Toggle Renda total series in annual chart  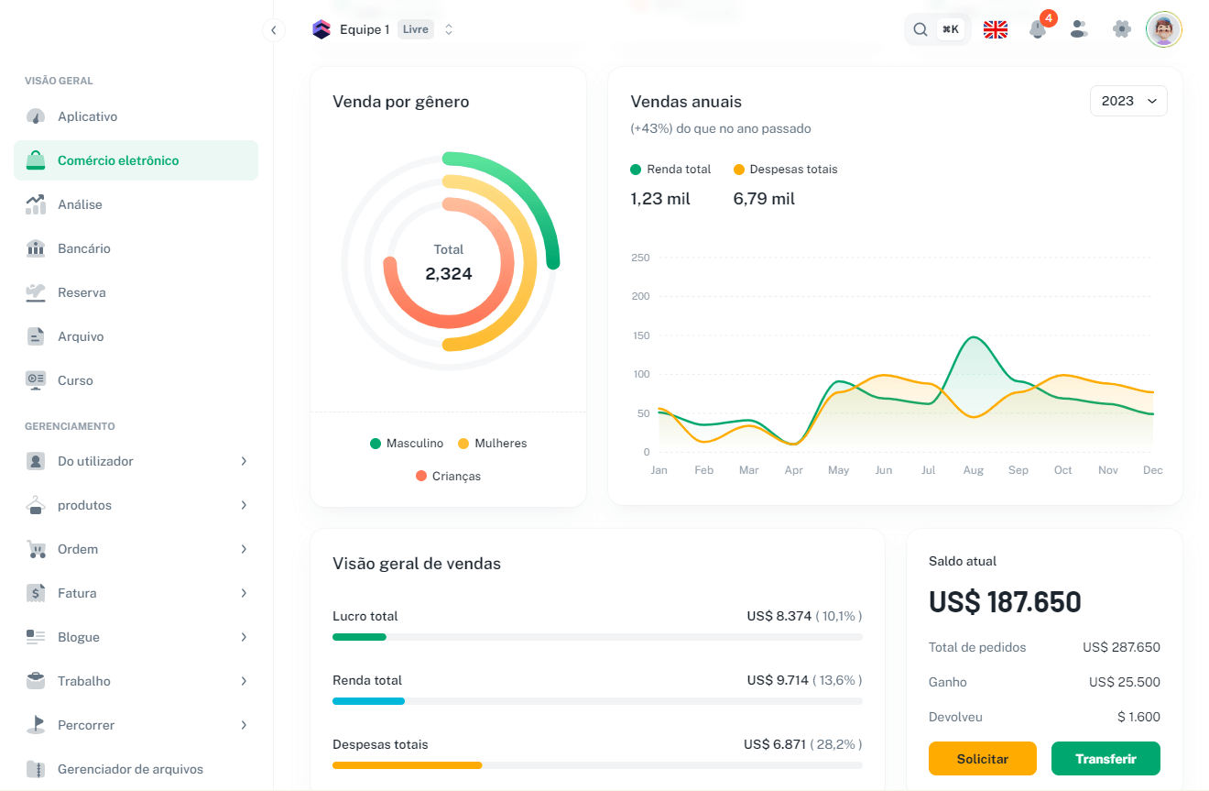click(670, 170)
